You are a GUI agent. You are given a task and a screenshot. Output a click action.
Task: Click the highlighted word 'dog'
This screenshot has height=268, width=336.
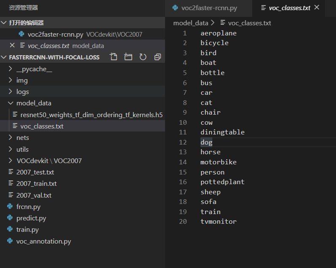click(206, 142)
